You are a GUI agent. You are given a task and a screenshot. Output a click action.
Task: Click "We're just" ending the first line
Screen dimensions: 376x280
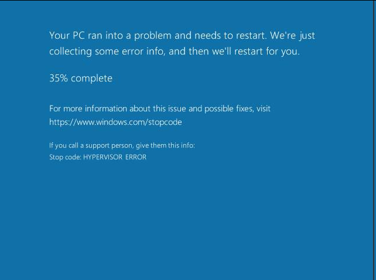point(292,36)
